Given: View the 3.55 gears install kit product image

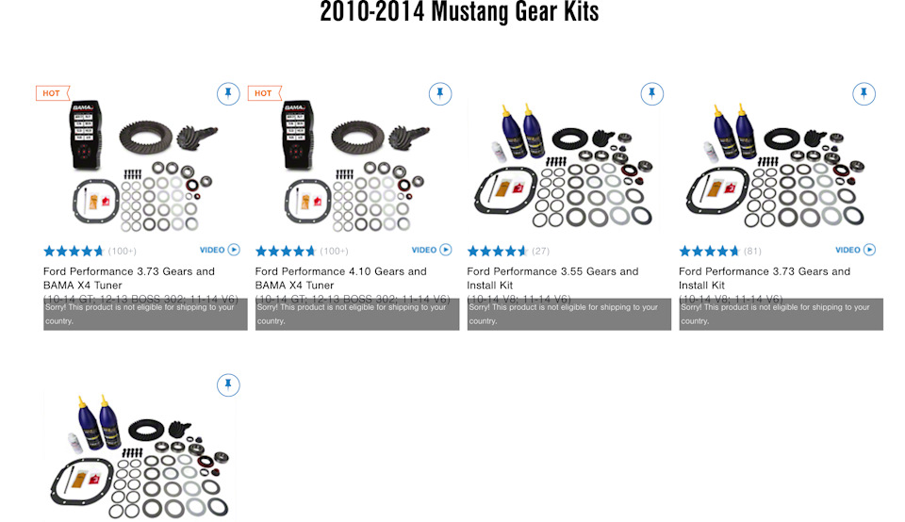Looking at the screenshot, I should 564,164.
